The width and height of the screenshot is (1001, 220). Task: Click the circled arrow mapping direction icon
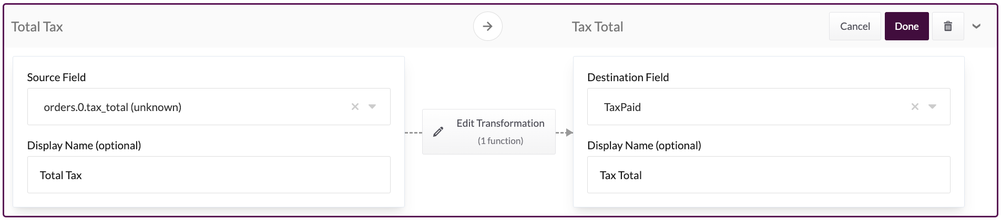[487, 26]
